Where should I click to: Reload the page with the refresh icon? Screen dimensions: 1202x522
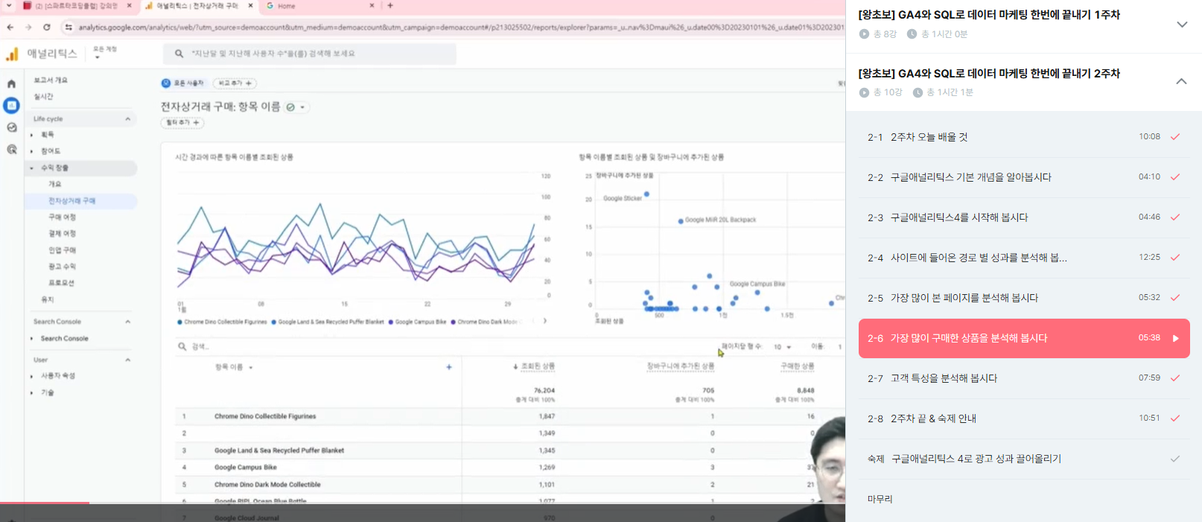coord(47,27)
